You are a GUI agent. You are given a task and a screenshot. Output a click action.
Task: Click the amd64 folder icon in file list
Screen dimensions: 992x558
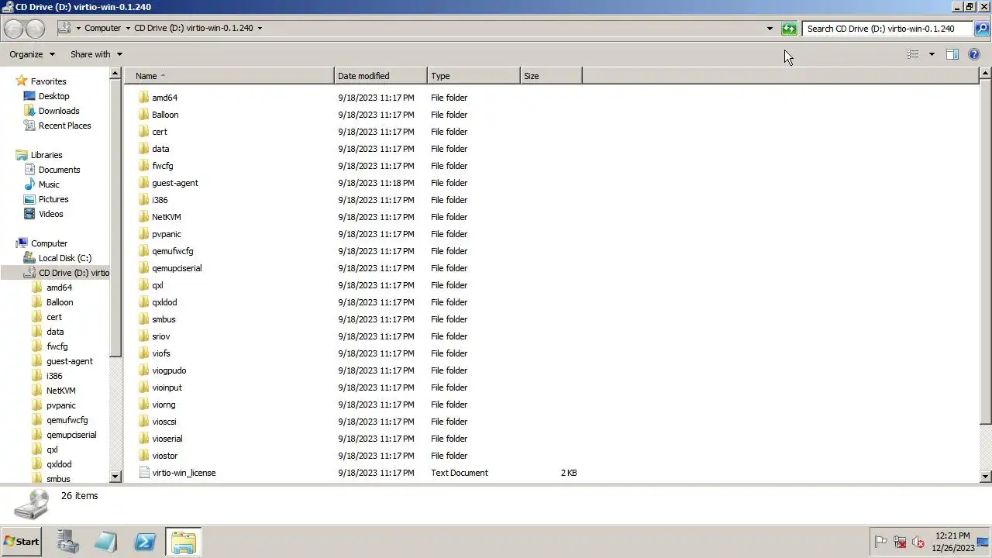tap(143, 98)
